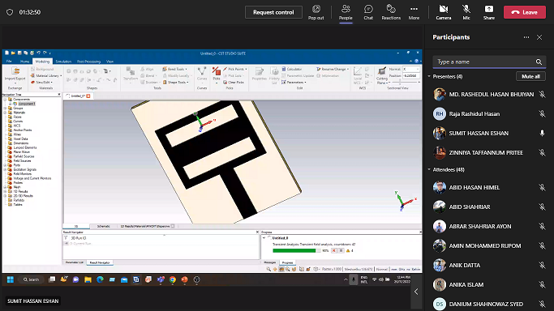This screenshot has height=311, width=554.
Task: Click the Share screen icon
Action: pyautogui.click(x=488, y=9)
